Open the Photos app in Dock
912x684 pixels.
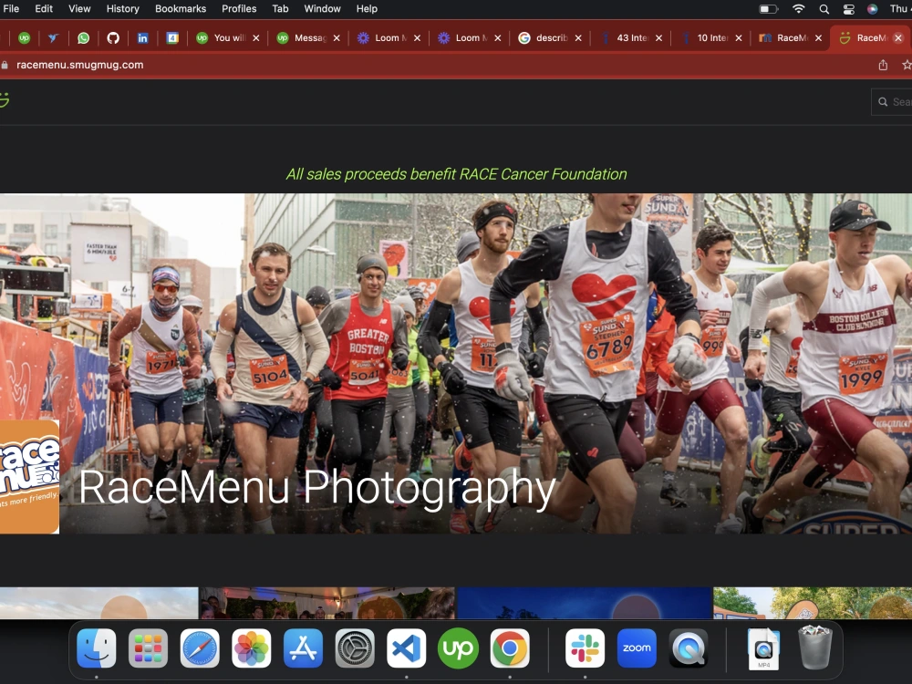click(252, 648)
